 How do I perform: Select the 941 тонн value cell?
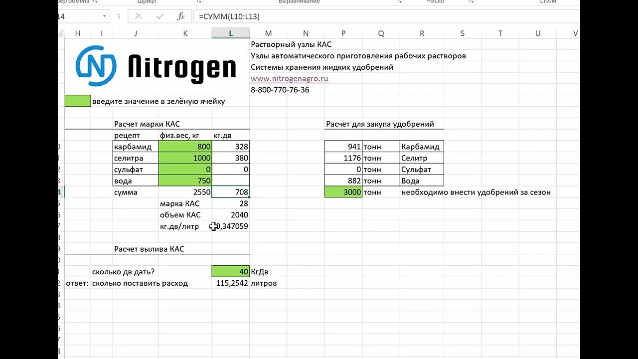point(343,147)
